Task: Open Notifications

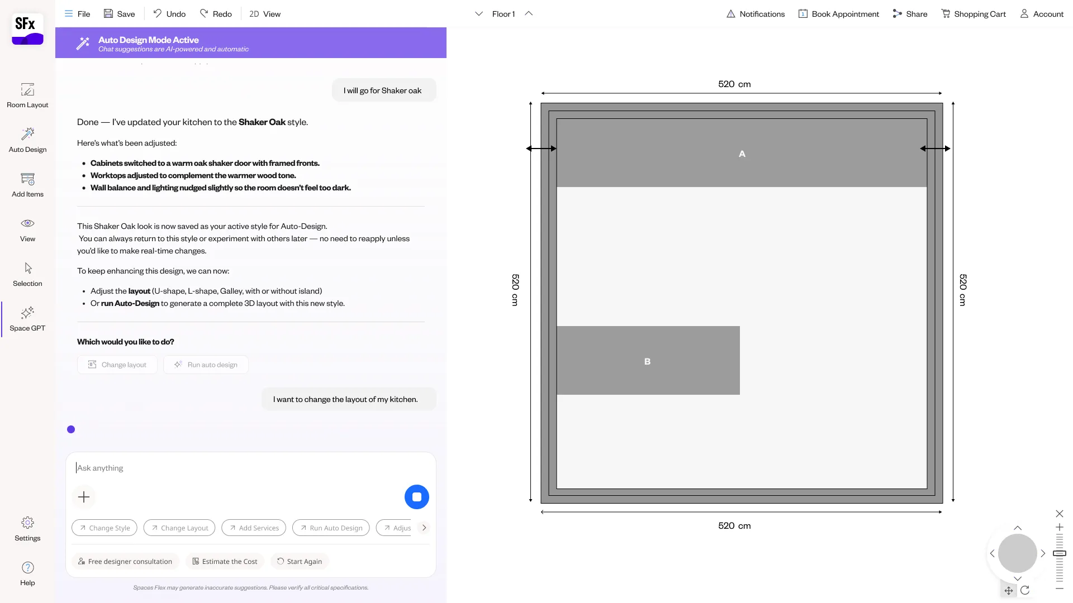Action: tap(756, 14)
